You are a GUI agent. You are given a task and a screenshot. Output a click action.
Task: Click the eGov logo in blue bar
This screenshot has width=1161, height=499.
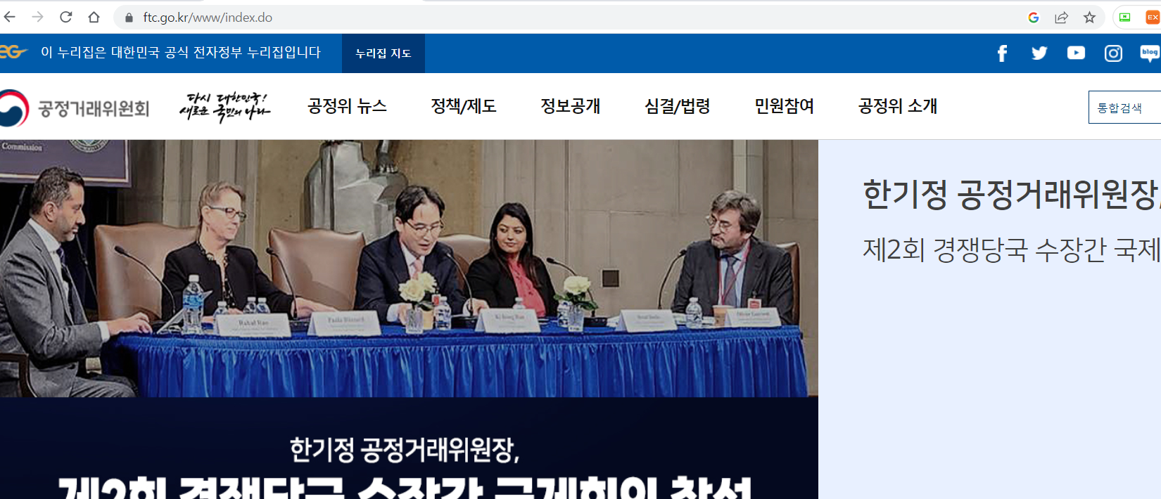pos(13,52)
